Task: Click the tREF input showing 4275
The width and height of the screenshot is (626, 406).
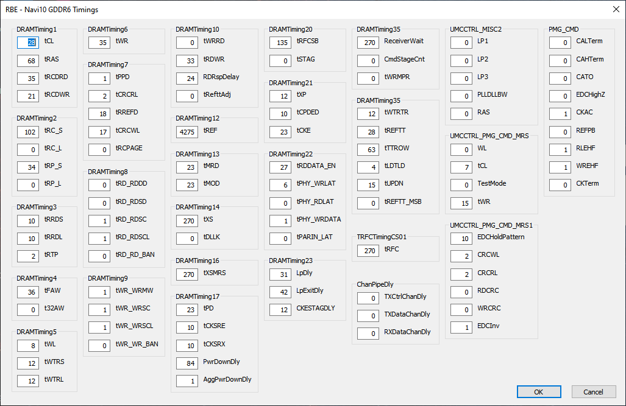Action: [187, 131]
